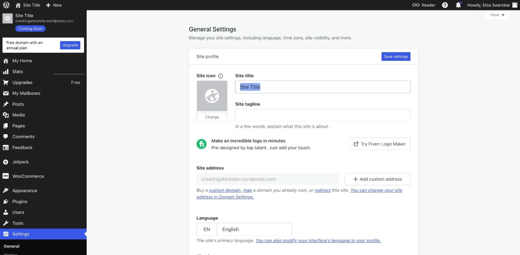The image size is (520, 255).
Task: Click the site icon globe placeholder
Action: click(212, 96)
